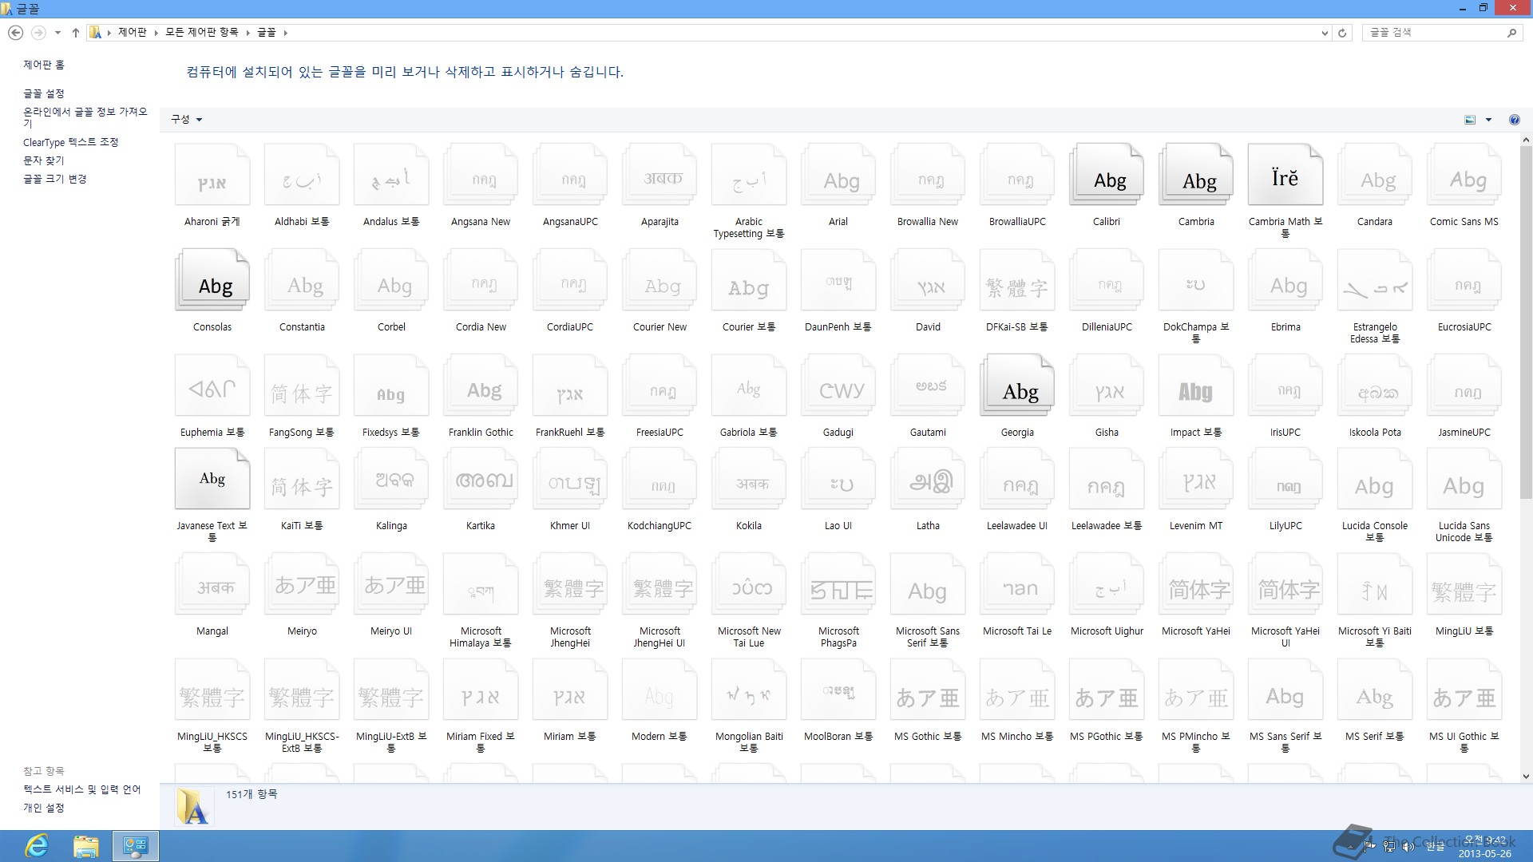The image size is (1533, 862).
Task: Select the Courier New font icon
Action: point(660,280)
